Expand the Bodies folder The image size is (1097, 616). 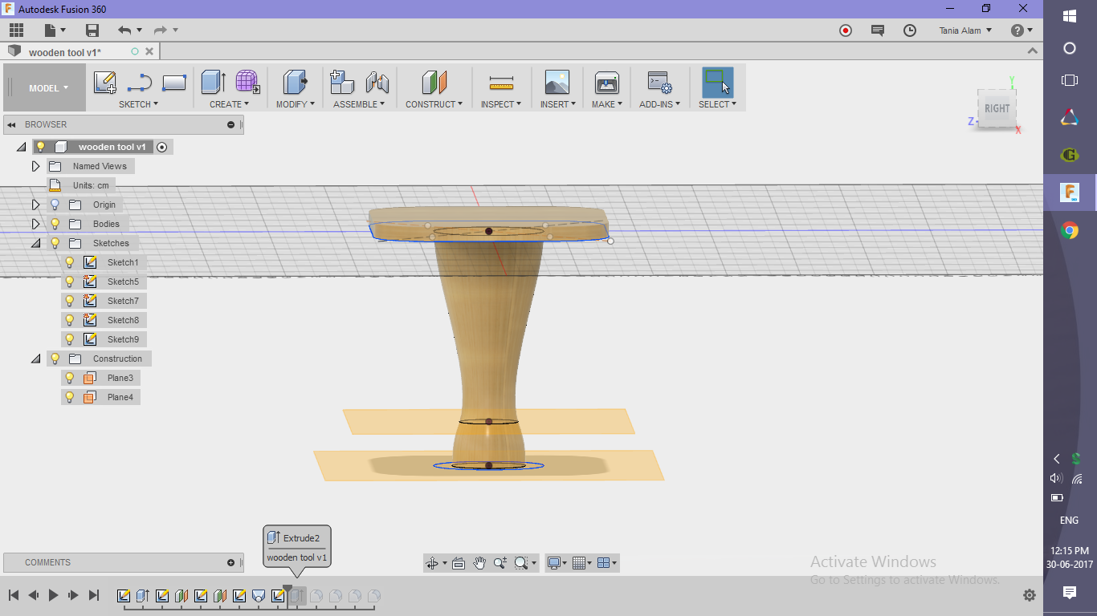pos(35,224)
